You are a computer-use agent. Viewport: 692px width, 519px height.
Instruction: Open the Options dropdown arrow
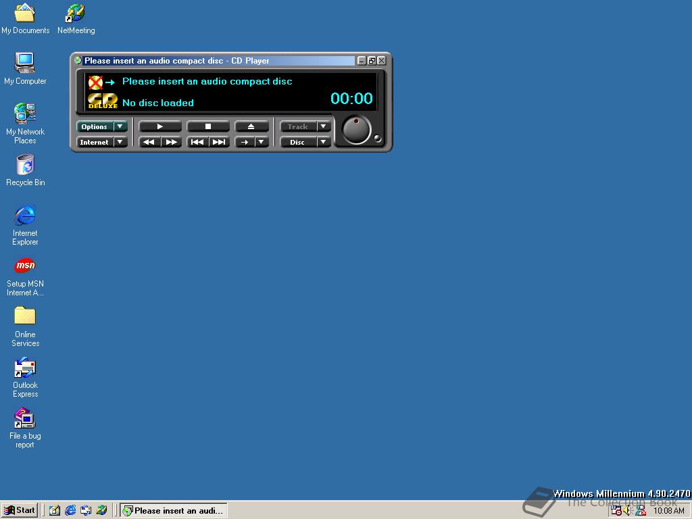120,126
